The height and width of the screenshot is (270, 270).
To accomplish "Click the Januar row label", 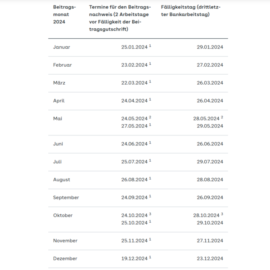I will (x=62, y=47).
